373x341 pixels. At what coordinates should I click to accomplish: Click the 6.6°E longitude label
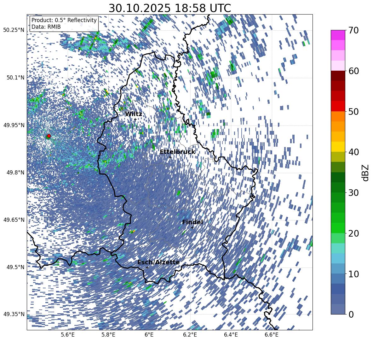pyautogui.click(x=272, y=335)
